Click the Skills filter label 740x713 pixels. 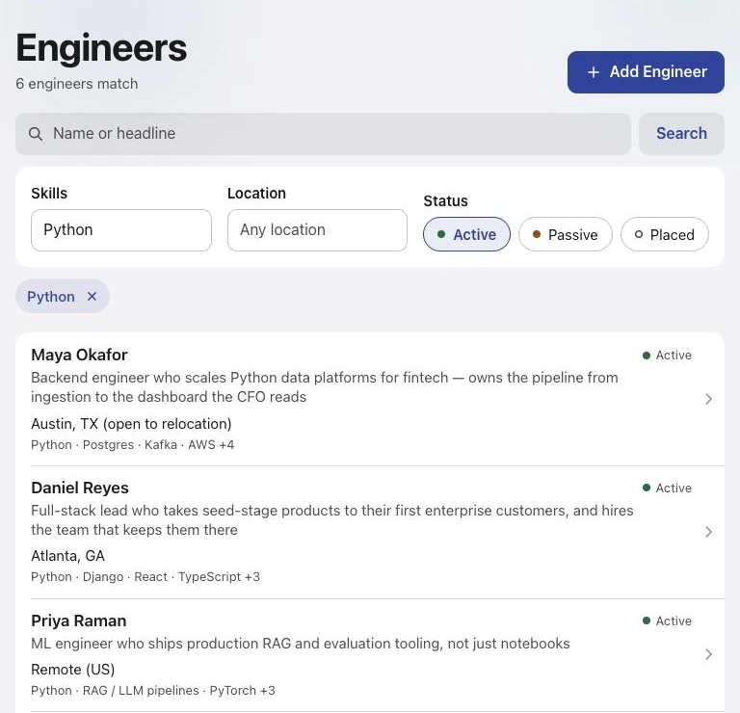click(49, 194)
